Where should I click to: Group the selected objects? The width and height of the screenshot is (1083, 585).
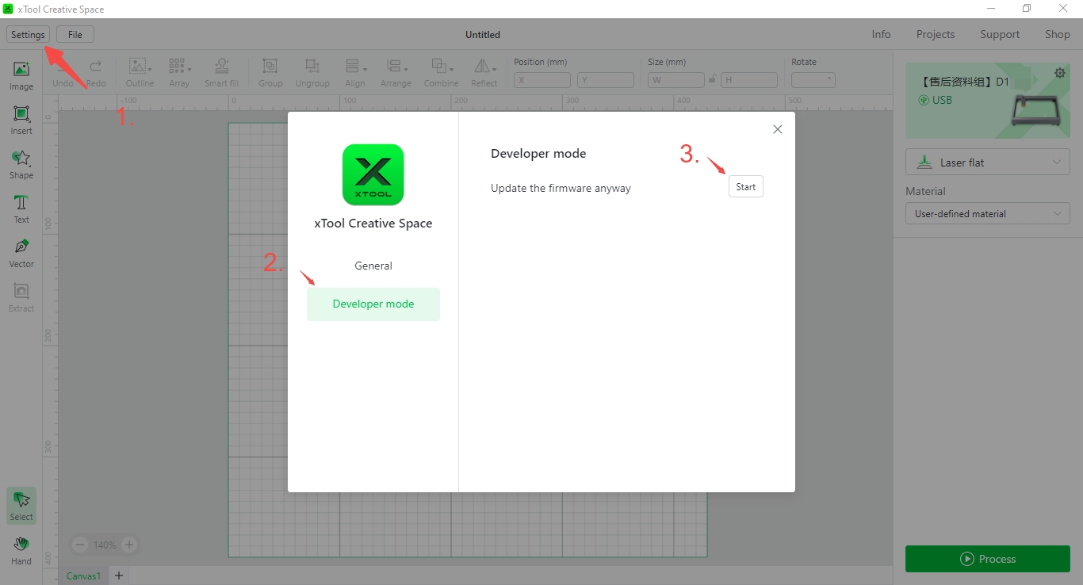pyautogui.click(x=270, y=73)
